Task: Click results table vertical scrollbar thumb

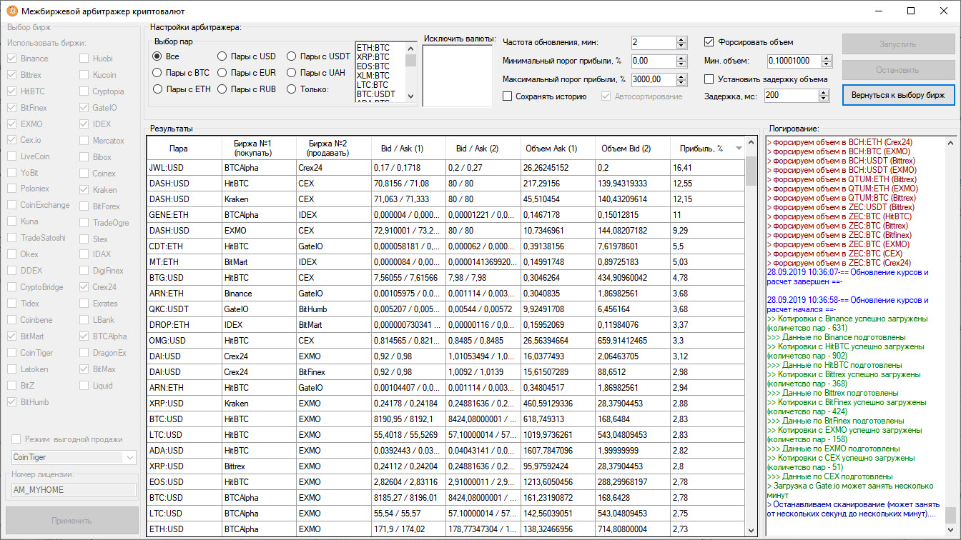Action: click(x=751, y=171)
